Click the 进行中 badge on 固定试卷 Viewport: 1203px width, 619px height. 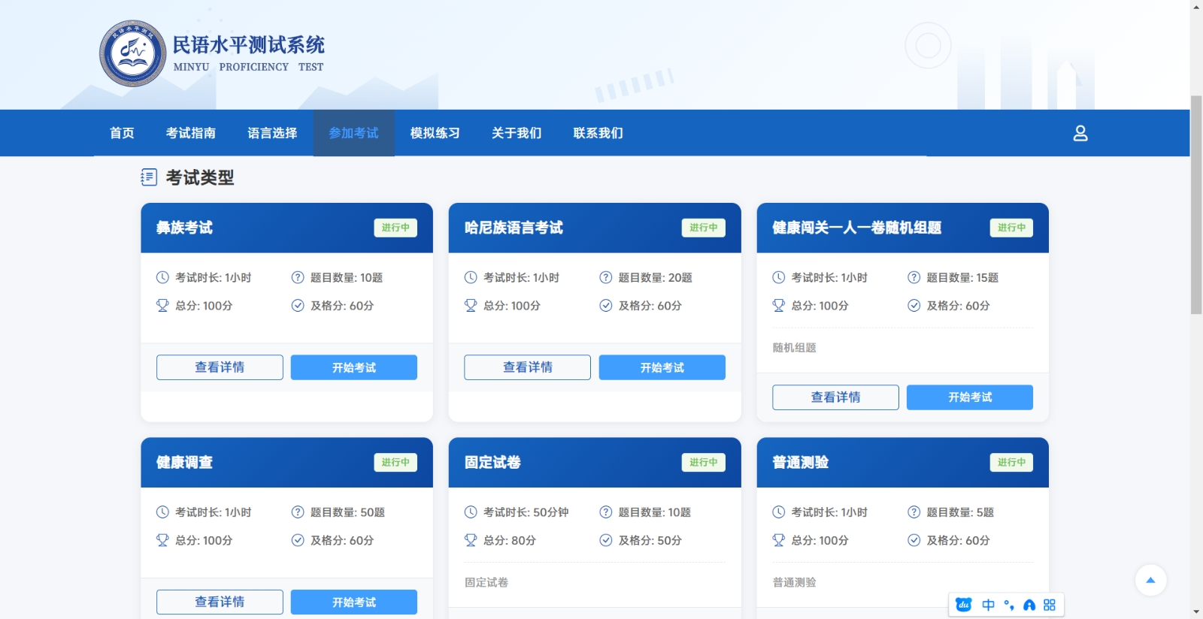(704, 463)
